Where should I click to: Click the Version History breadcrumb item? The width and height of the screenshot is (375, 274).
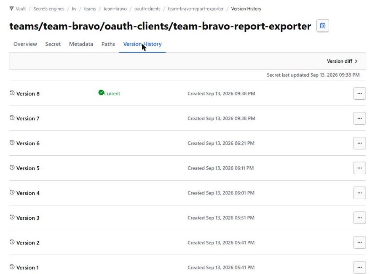point(246,9)
